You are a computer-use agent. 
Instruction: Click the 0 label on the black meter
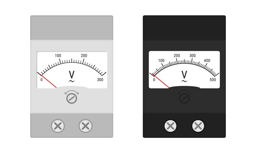(x=154, y=80)
